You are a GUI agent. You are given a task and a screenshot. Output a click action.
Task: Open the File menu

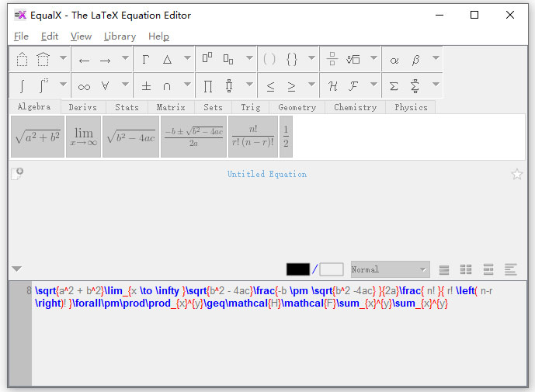coord(21,36)
